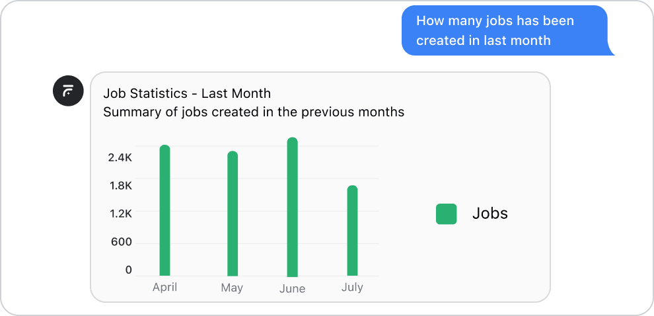Click the 1.8K y-axis label
This screenshot has width=654, height=316.
(x=120, y=186)
